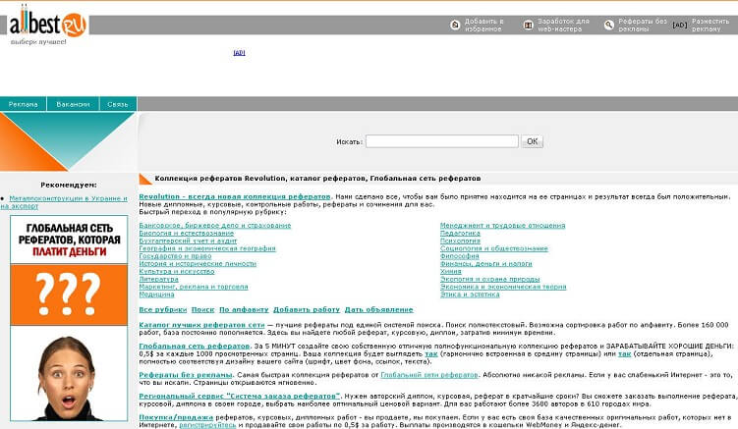Open the Медицина category
Screen dimensions: 738x429
[x=156, y=295]
